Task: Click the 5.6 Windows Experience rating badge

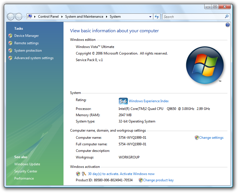Action: tap(123, 101)
